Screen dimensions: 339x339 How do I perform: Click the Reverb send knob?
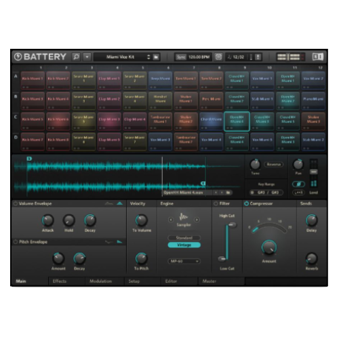click(311, 258)
